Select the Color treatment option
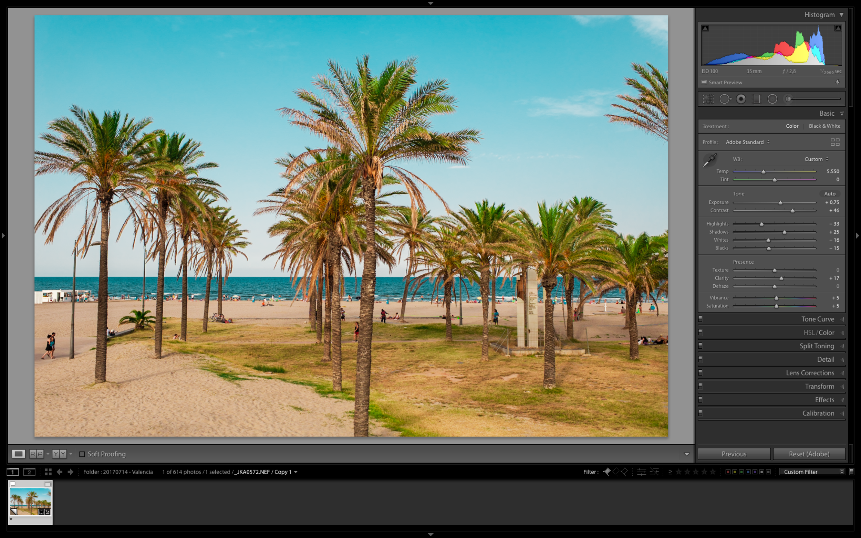The height and width of the screenshot is (538, 861). pos(792,126)
